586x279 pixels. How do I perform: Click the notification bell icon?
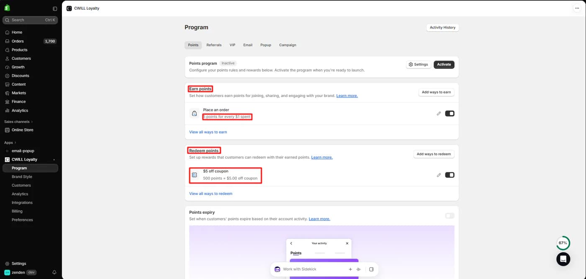[x=54, y=272]
